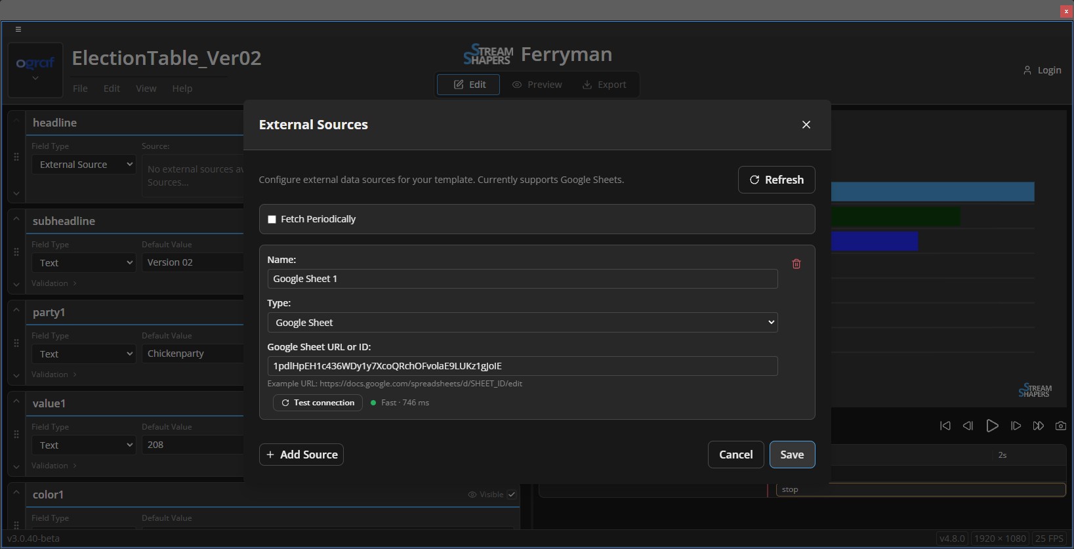Step one frame forward

[x=1016, y=426]
